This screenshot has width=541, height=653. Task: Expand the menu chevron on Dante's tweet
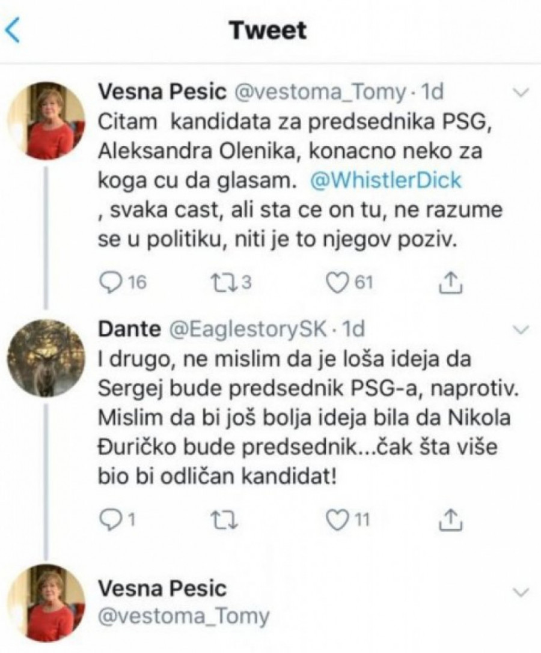521,330
